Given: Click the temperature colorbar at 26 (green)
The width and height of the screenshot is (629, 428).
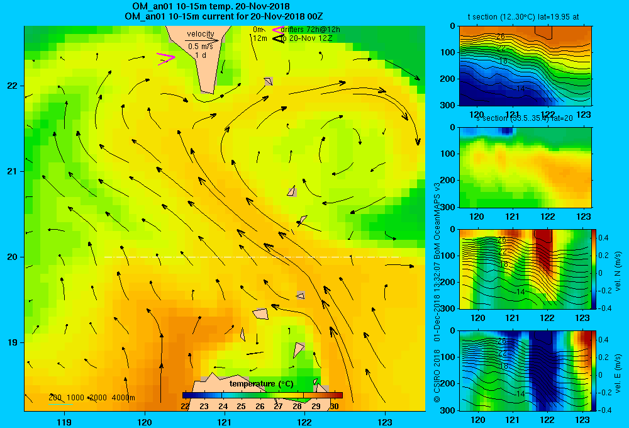Looking at the screenshot, I should (260, 395).
